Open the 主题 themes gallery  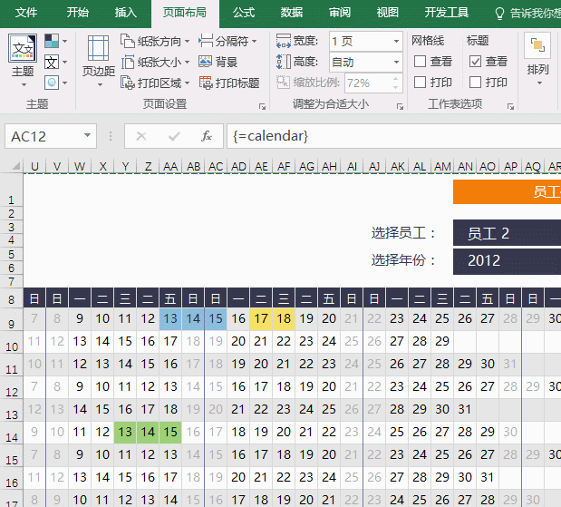(x=23, y=61)
